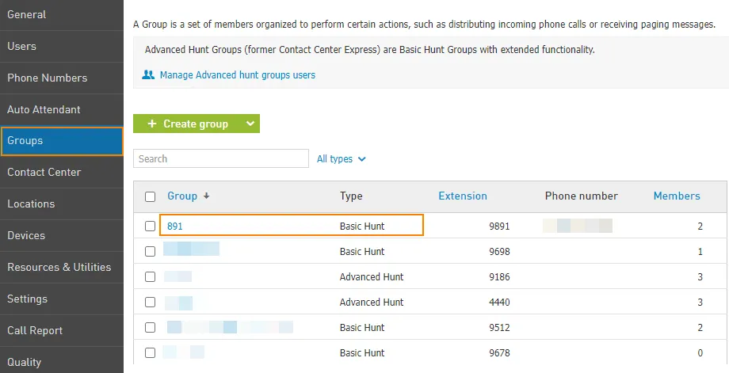Click Advanced Hunt type in 4440 row
The image size is (729, 373).
(372, 302)
